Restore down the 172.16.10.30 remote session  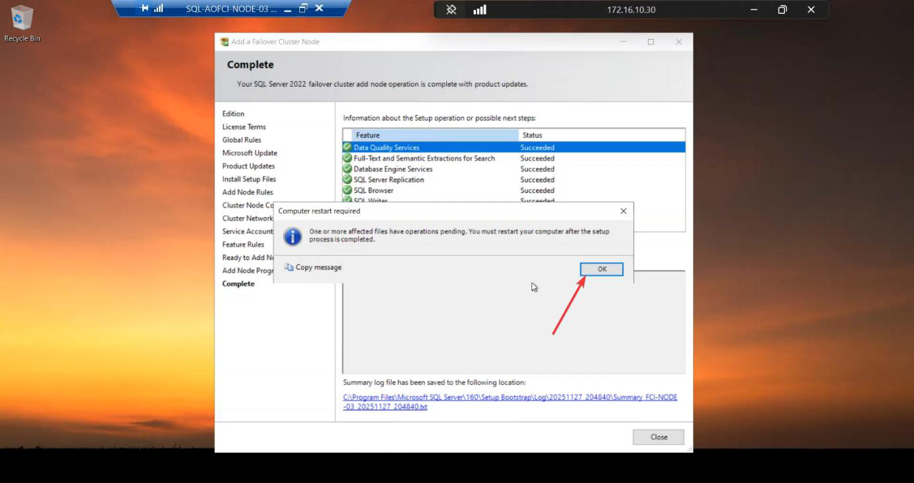click(x=782, y=10)
